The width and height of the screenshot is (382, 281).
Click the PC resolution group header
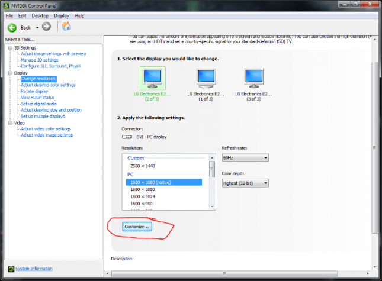pos(130,174)
